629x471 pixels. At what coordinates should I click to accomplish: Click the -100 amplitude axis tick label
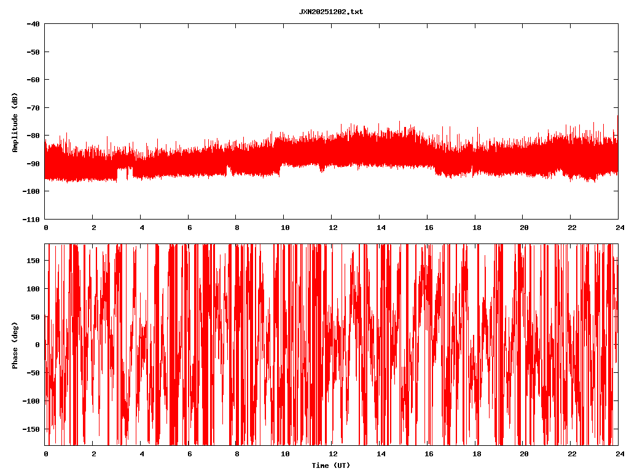31,191
